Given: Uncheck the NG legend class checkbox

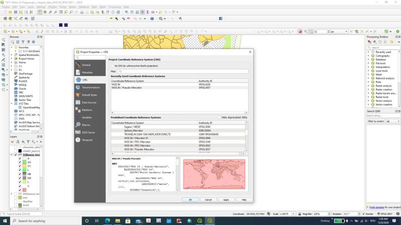Looking at the screenshot, I should [x=20, y=178].
